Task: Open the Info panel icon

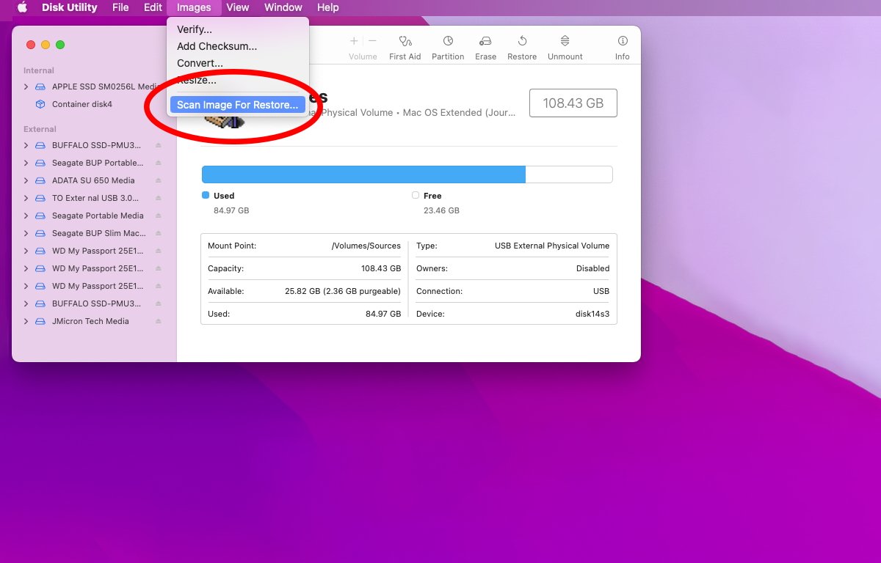Action: (x=623, y=42)
